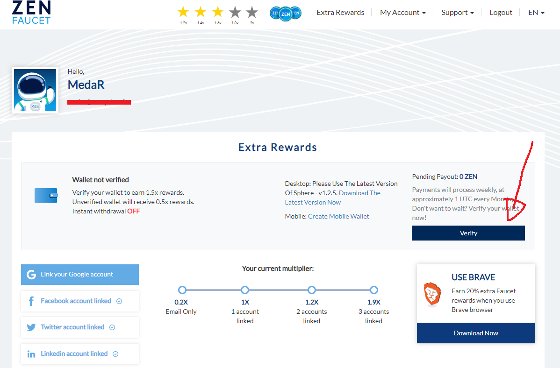Click the Twitter bird icon
The height and width of the screenshot is (368, 560).
pyautogui.click(x=31, y=327)
